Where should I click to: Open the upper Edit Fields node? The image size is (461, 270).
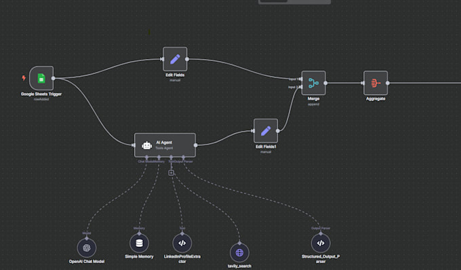(175, 59)
